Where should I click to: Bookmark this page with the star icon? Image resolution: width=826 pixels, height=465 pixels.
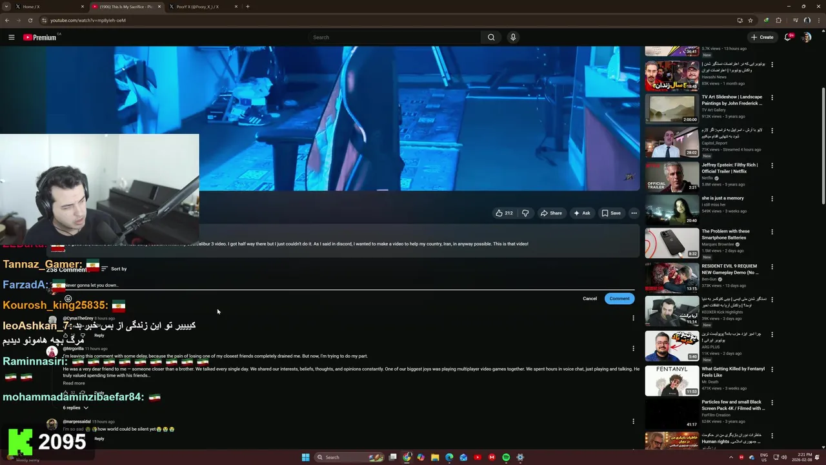point(750,20)
